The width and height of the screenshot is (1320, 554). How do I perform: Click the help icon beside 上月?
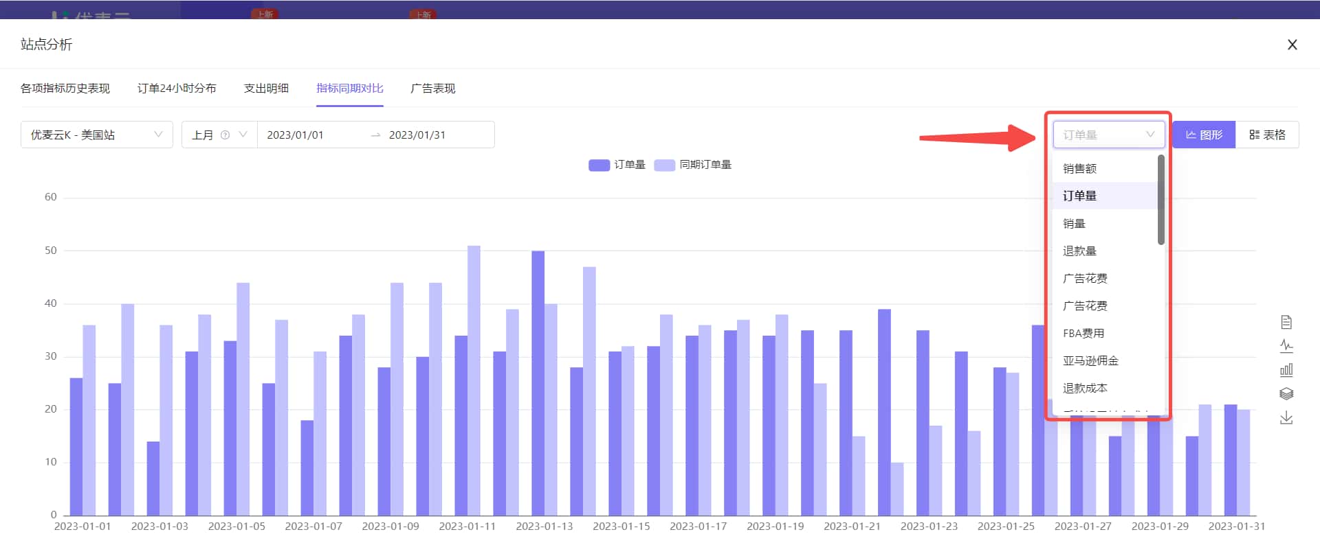[x=225, y=135]
